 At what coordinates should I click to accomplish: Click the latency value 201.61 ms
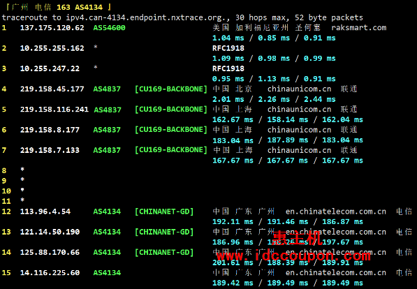pos(233,262)
